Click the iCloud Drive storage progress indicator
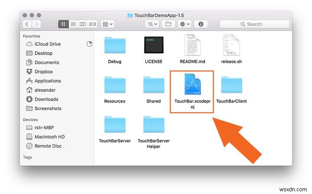312x194 pixels. 89,44
